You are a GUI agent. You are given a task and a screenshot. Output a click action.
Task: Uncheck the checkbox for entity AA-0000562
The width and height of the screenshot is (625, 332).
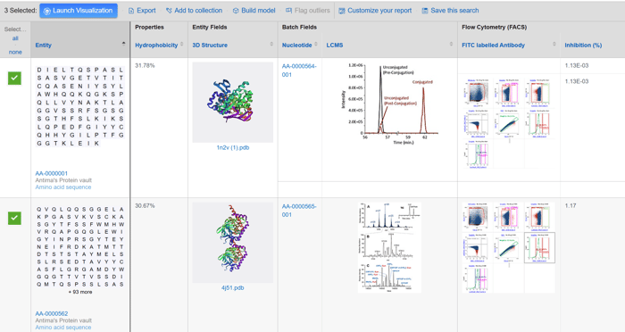[x=15, y=218]
